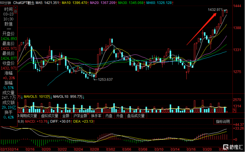Click the 万 unit box beside the volume chart
Viewport: 245px width, 152px height.
coord(235,111)
